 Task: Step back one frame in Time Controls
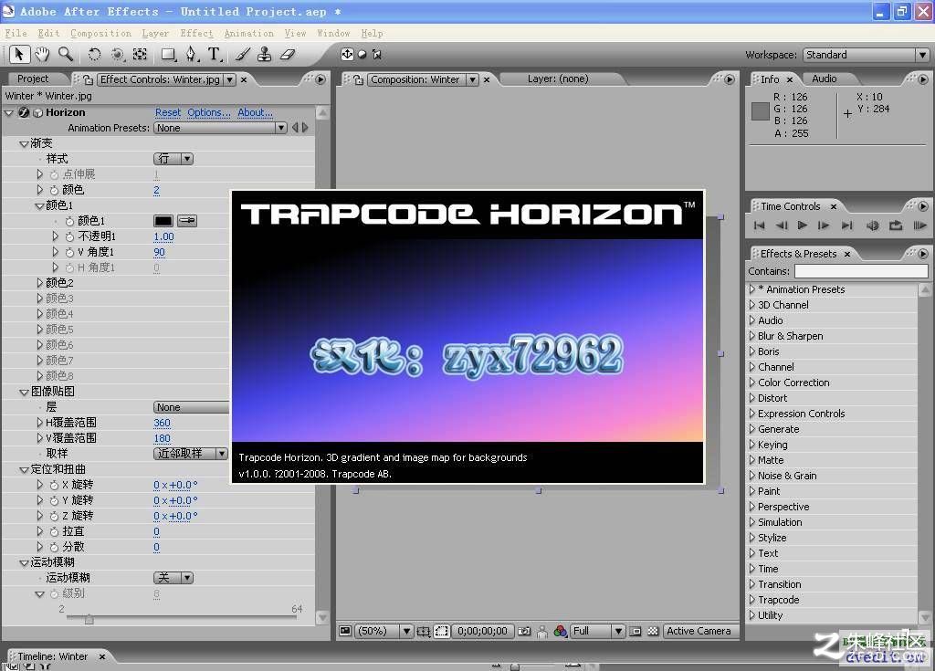pyautogui.click(x=782, y=225)
